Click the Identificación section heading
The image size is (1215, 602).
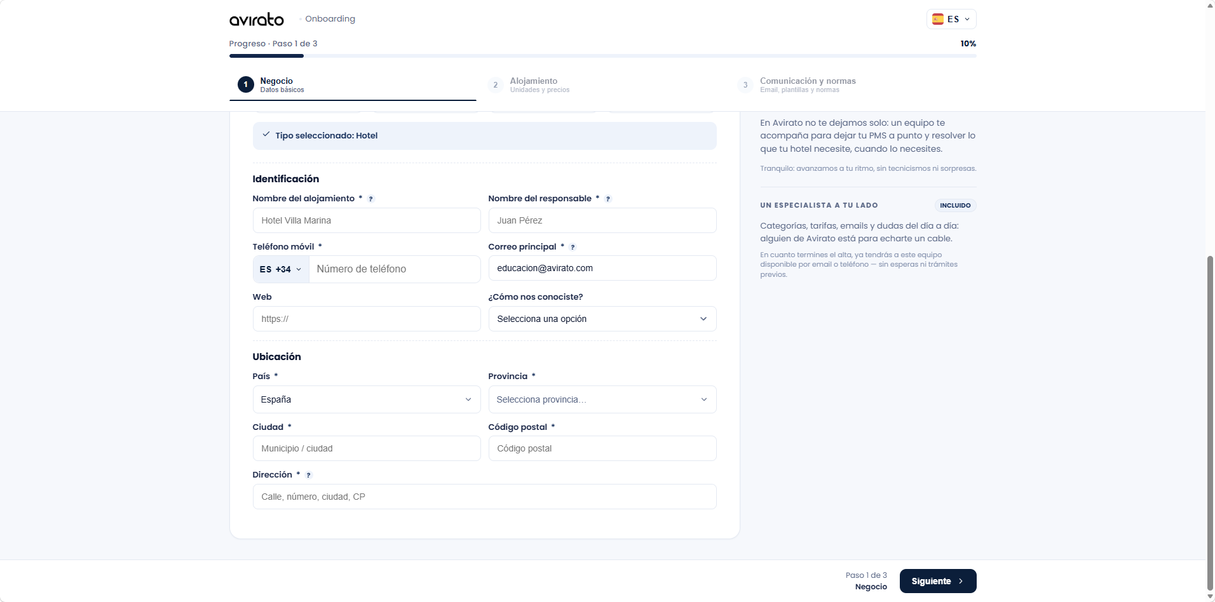tap(286, 179)
